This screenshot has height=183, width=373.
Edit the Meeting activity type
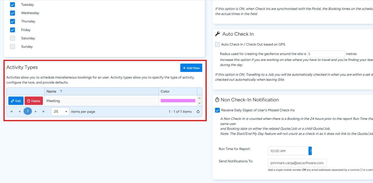click(16, 101)
